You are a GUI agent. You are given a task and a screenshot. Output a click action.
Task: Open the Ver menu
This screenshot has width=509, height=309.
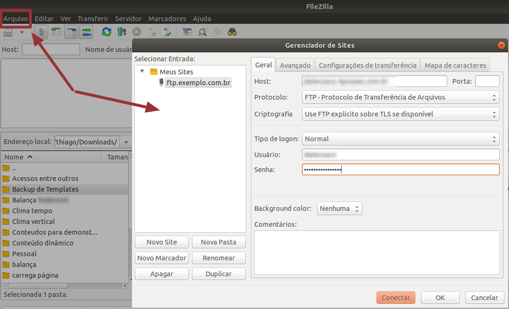[x=66, y=19]
